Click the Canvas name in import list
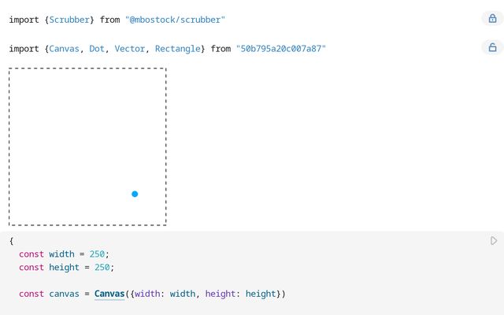This screenshot has height=315, width=504. [x=64, y=49]
